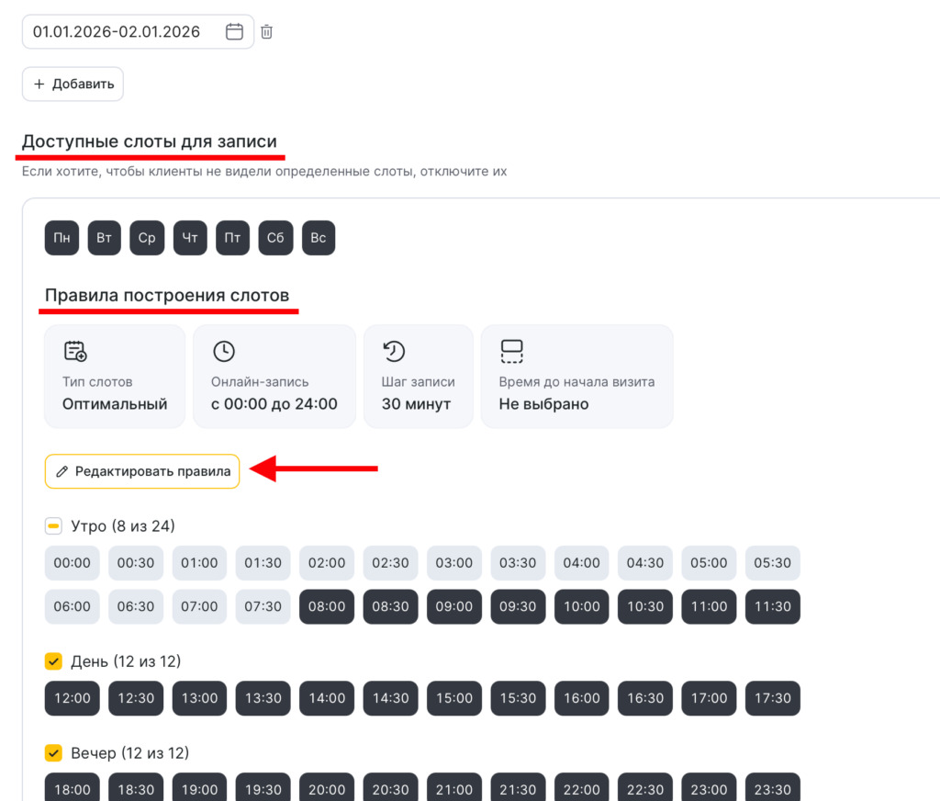Click the pencil icon in edit rules

pos(62,471)
